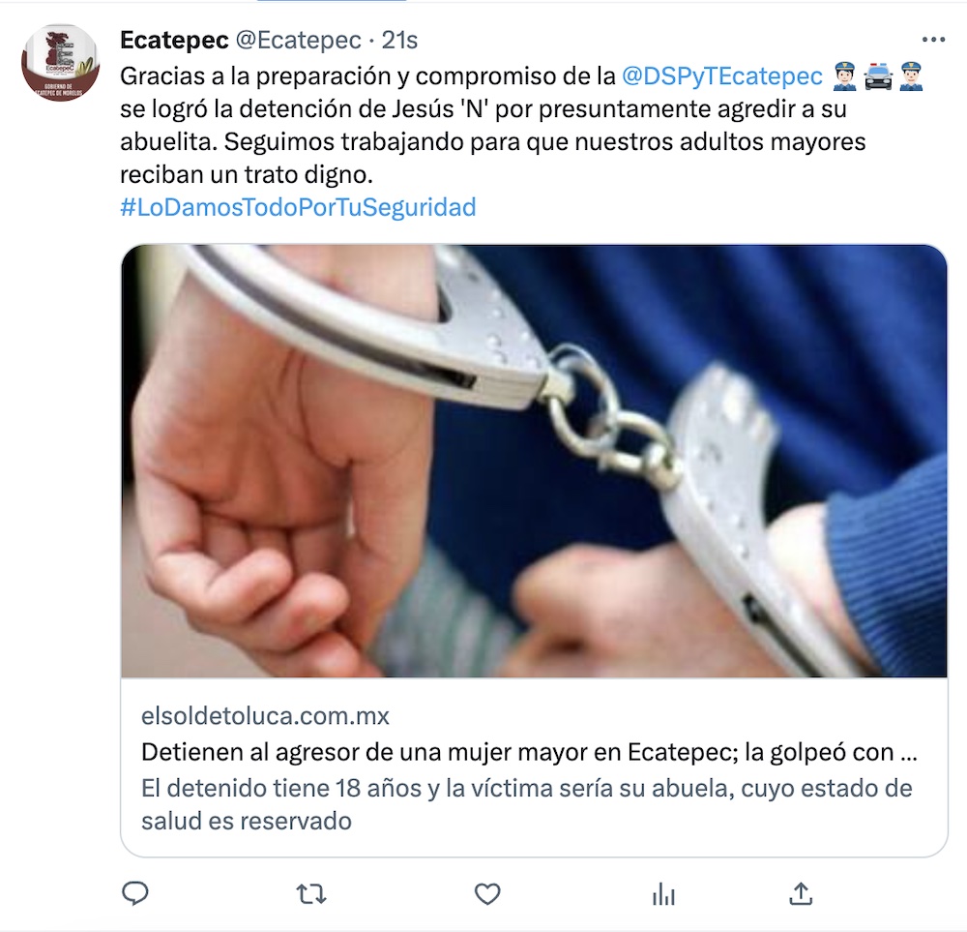The image size is (967, 932).
Task: Open hashtag #LoDamosTodoPorTuSeguridad
Action: (x=298, y=207)
